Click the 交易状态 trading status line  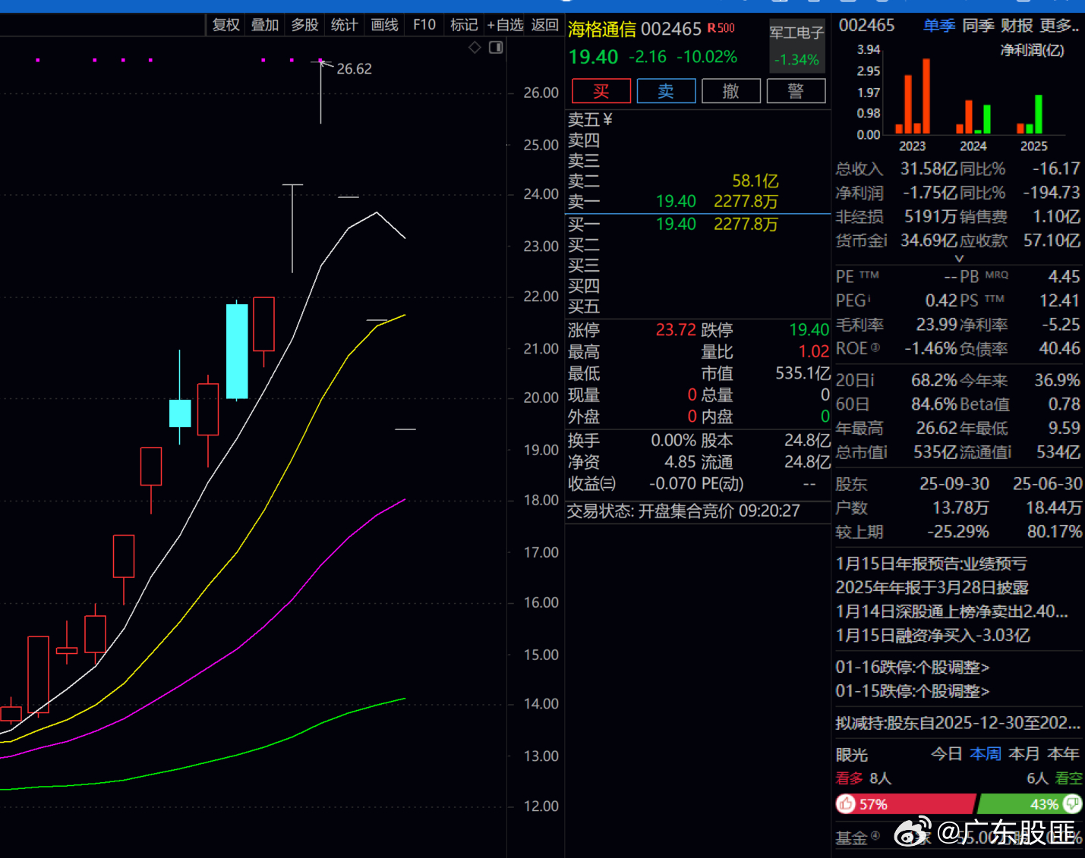tap(683, 511)
